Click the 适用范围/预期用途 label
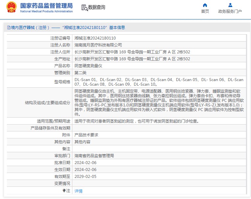Screen dimensions: 251x199 click(x=54, y=121)
